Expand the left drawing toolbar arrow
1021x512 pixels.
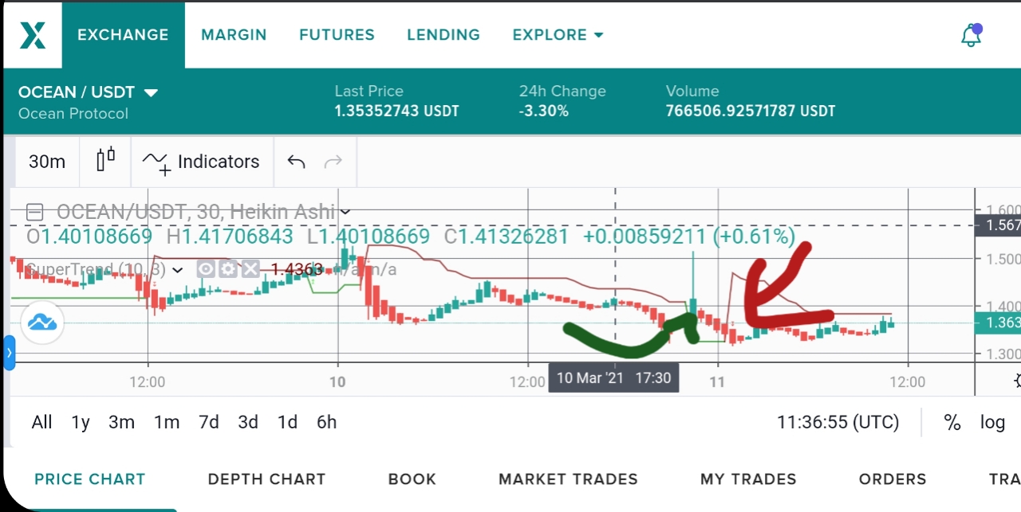tap(9, 353)
